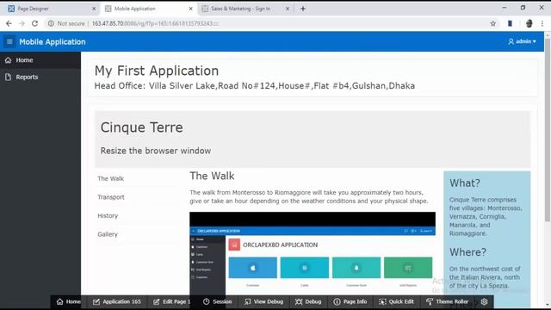
Task: Open Session in the developer toolbar
Action: pyautogui.click(x=217, y=301)
